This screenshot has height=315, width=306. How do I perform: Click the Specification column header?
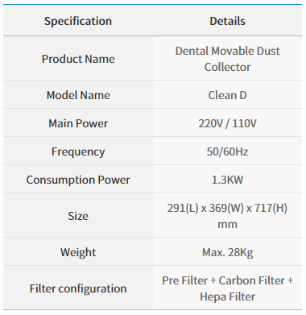point(78,21)
